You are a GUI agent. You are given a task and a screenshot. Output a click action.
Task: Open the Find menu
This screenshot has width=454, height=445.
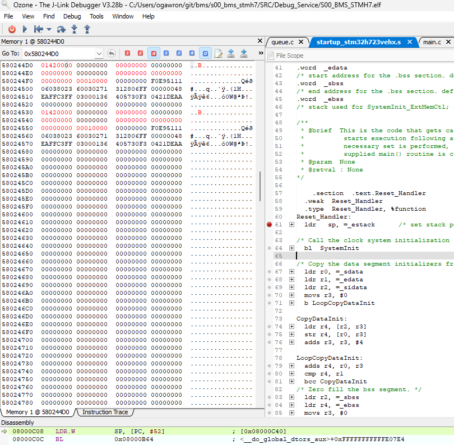point(49,16)
